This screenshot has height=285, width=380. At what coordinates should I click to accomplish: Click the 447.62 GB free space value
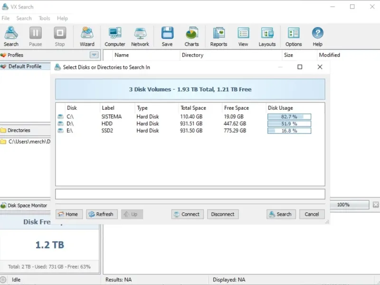(235, 123)
